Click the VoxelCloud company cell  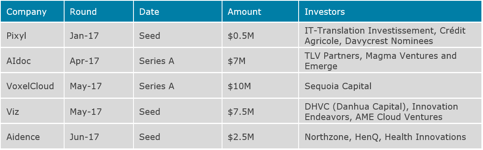point(32,86)
